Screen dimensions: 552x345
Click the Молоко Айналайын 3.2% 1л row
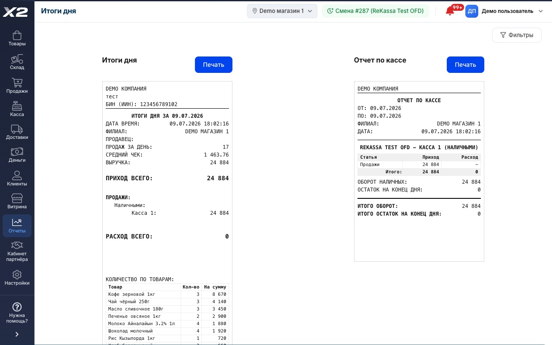coord(167,323)
